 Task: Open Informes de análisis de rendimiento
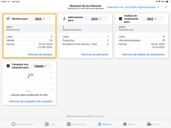coord(143,54)
